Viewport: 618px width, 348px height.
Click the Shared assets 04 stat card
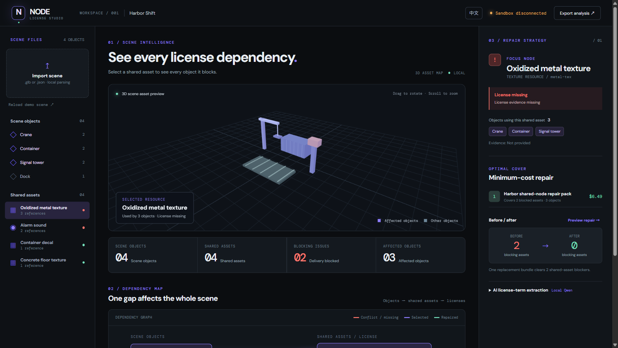click(242, 255)
